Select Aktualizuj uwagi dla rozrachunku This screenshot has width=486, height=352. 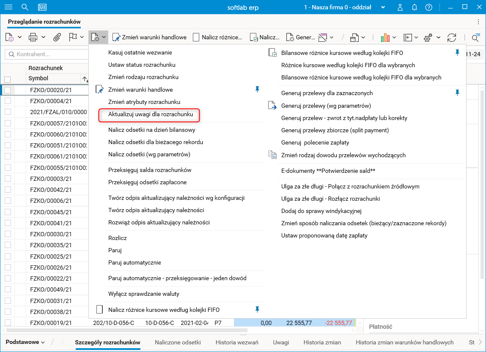click(x=150, y=114)
